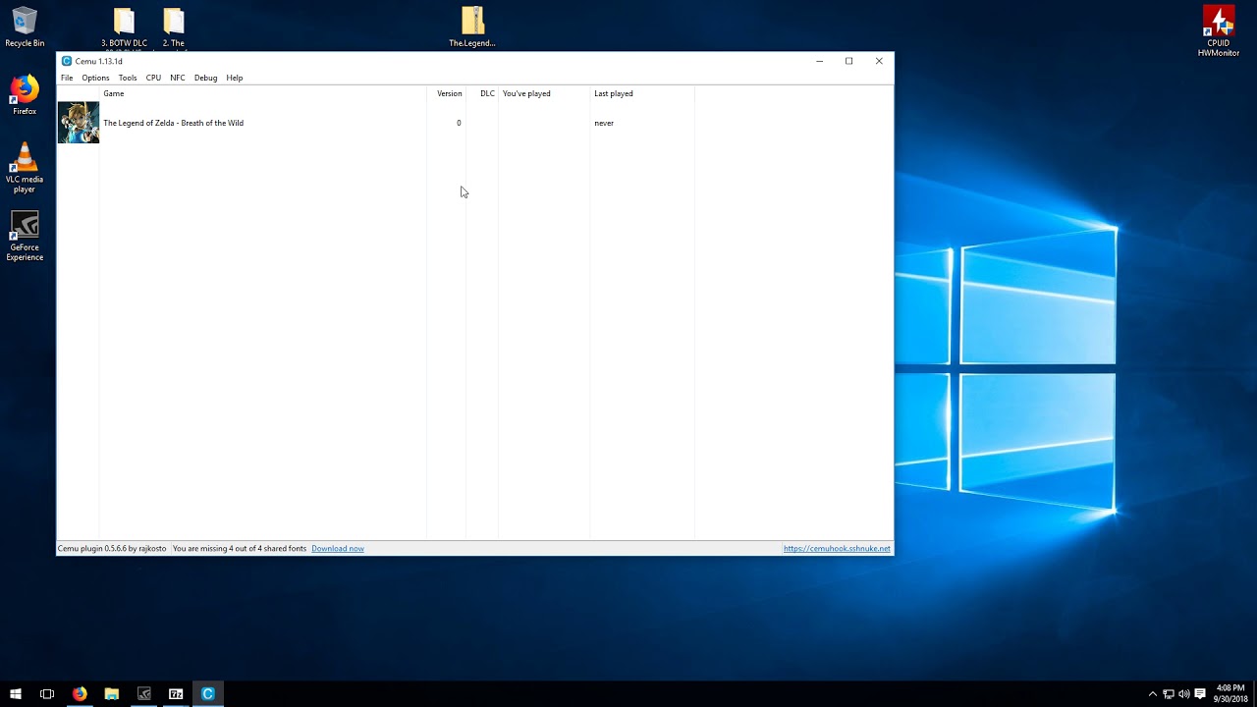1257x707 pixels.
Task: Open the Cemu File menu
Action: coord(67,78)
